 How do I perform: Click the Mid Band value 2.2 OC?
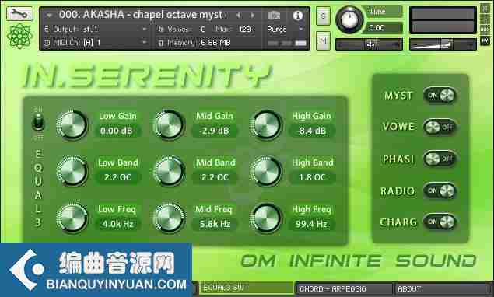[215, 177]
